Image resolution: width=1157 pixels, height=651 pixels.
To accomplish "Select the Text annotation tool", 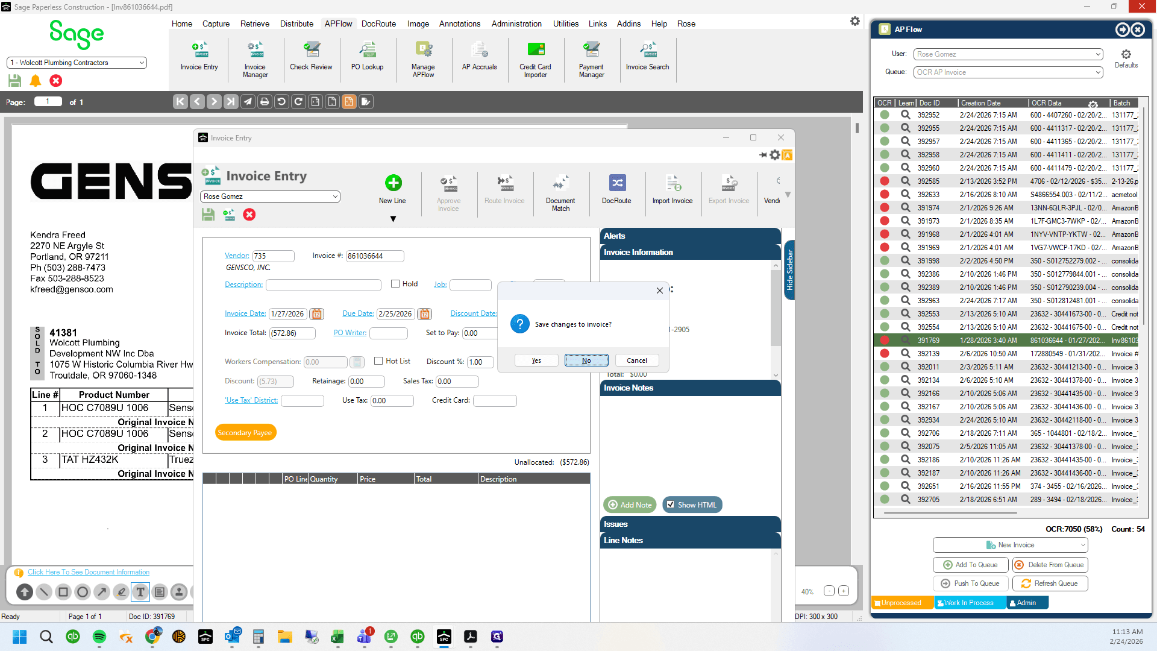I will (x=140, y=592).
